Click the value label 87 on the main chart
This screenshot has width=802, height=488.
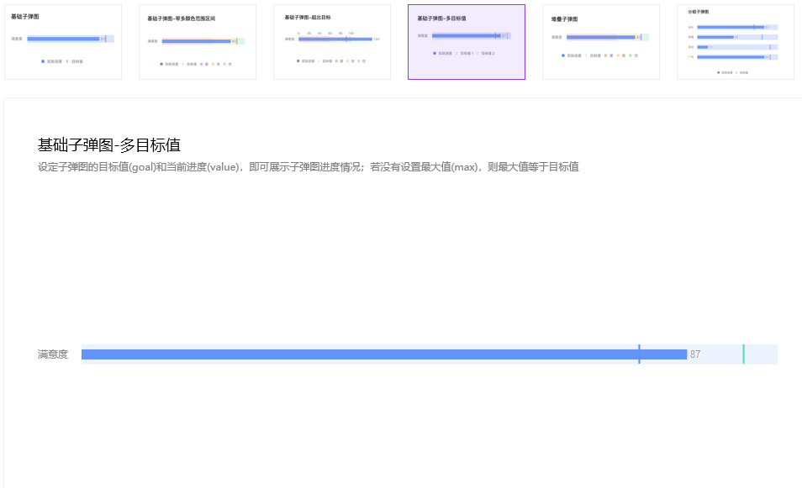coord(696,354)
